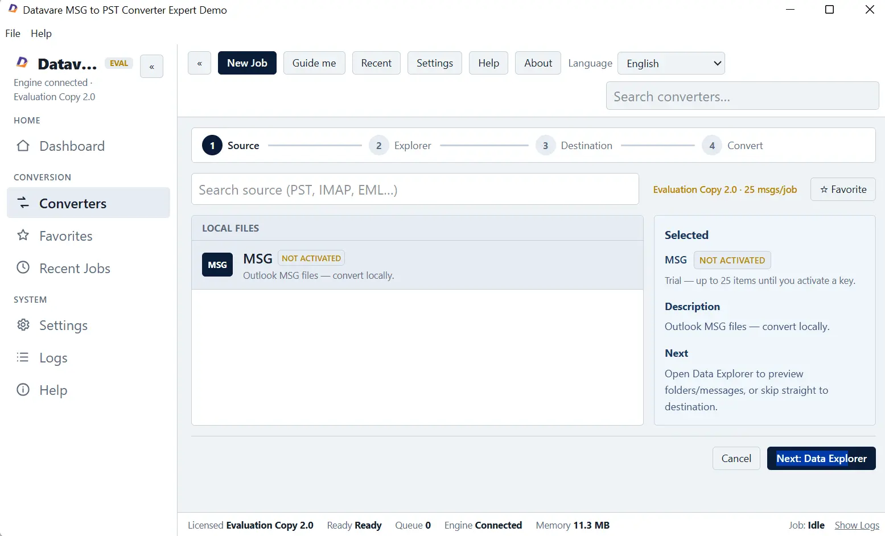Image resolution: width=885 pixels, height=536 pixels.
Task: Open the File menu
Action: (x=13, y=33)
